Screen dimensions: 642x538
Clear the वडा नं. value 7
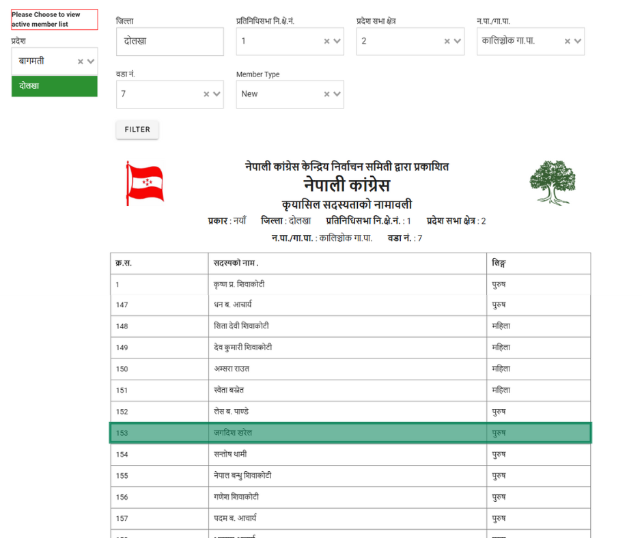(206, 94)
